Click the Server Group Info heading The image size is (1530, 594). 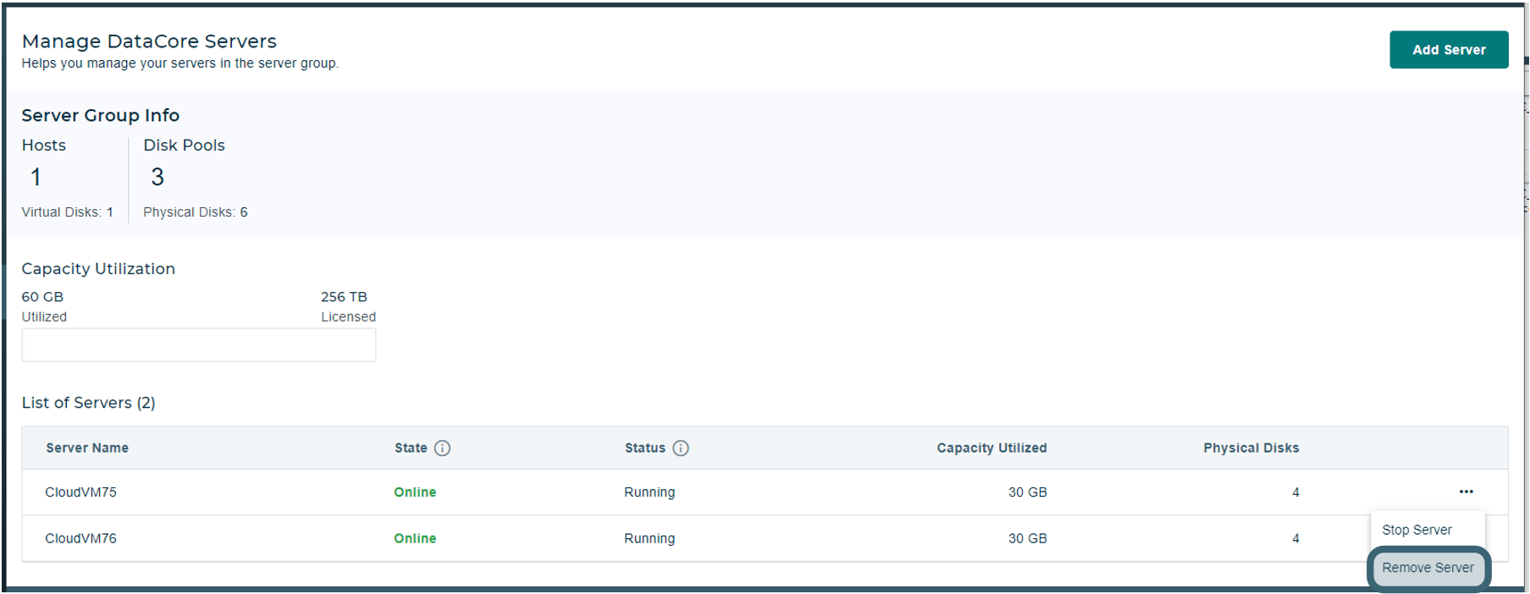click(101, 115)
